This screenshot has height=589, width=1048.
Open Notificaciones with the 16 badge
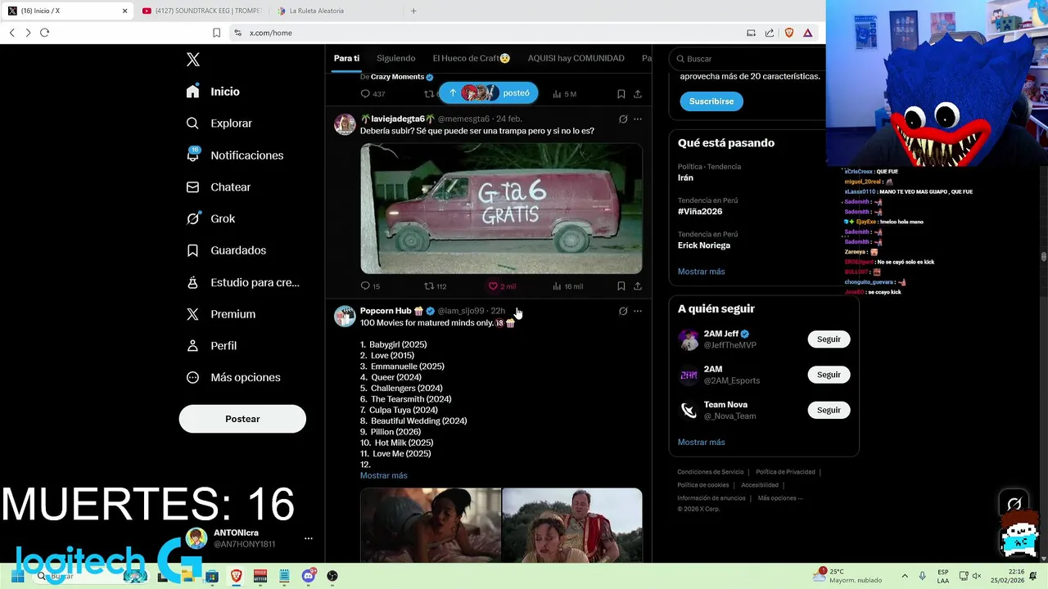(235, 155)
